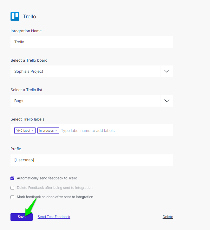Expand the Trello list dropdown arrow
210x230 pixels.
pos(167,101)
